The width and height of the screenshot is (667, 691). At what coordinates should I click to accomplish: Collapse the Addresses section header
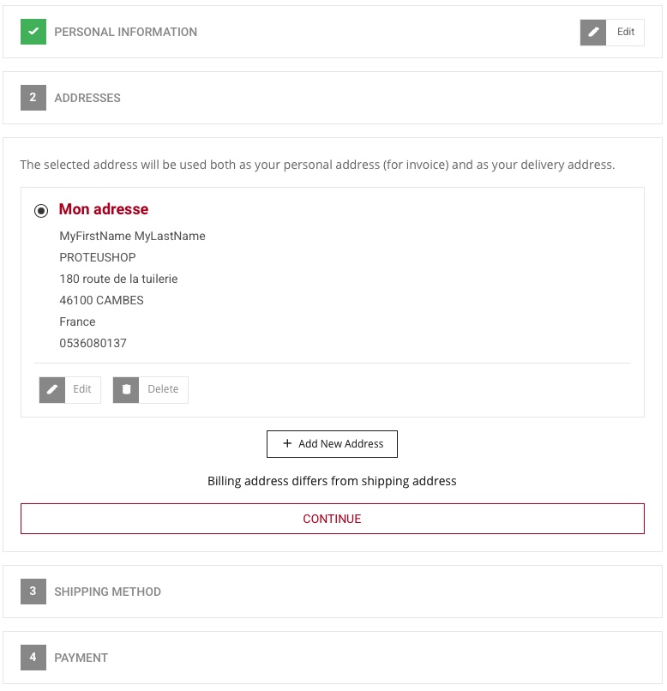pos(333,98)
